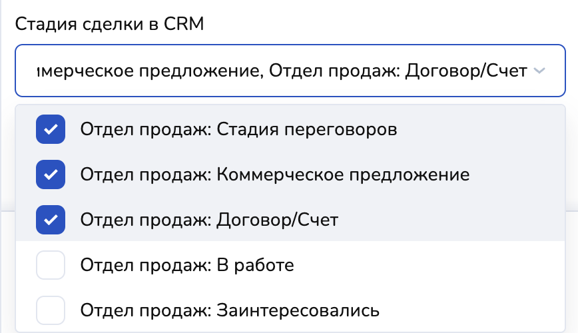Choose the "Отдел продаж: Коммерческое предложение" list item
Viewport: 578px width, 333px height.
274,174
